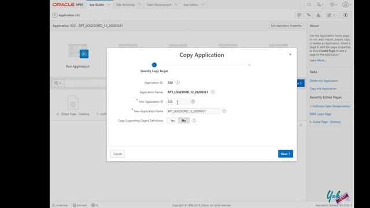Open 1. UnPosted Sales Recapitulation recent page

tap(330, 106)
